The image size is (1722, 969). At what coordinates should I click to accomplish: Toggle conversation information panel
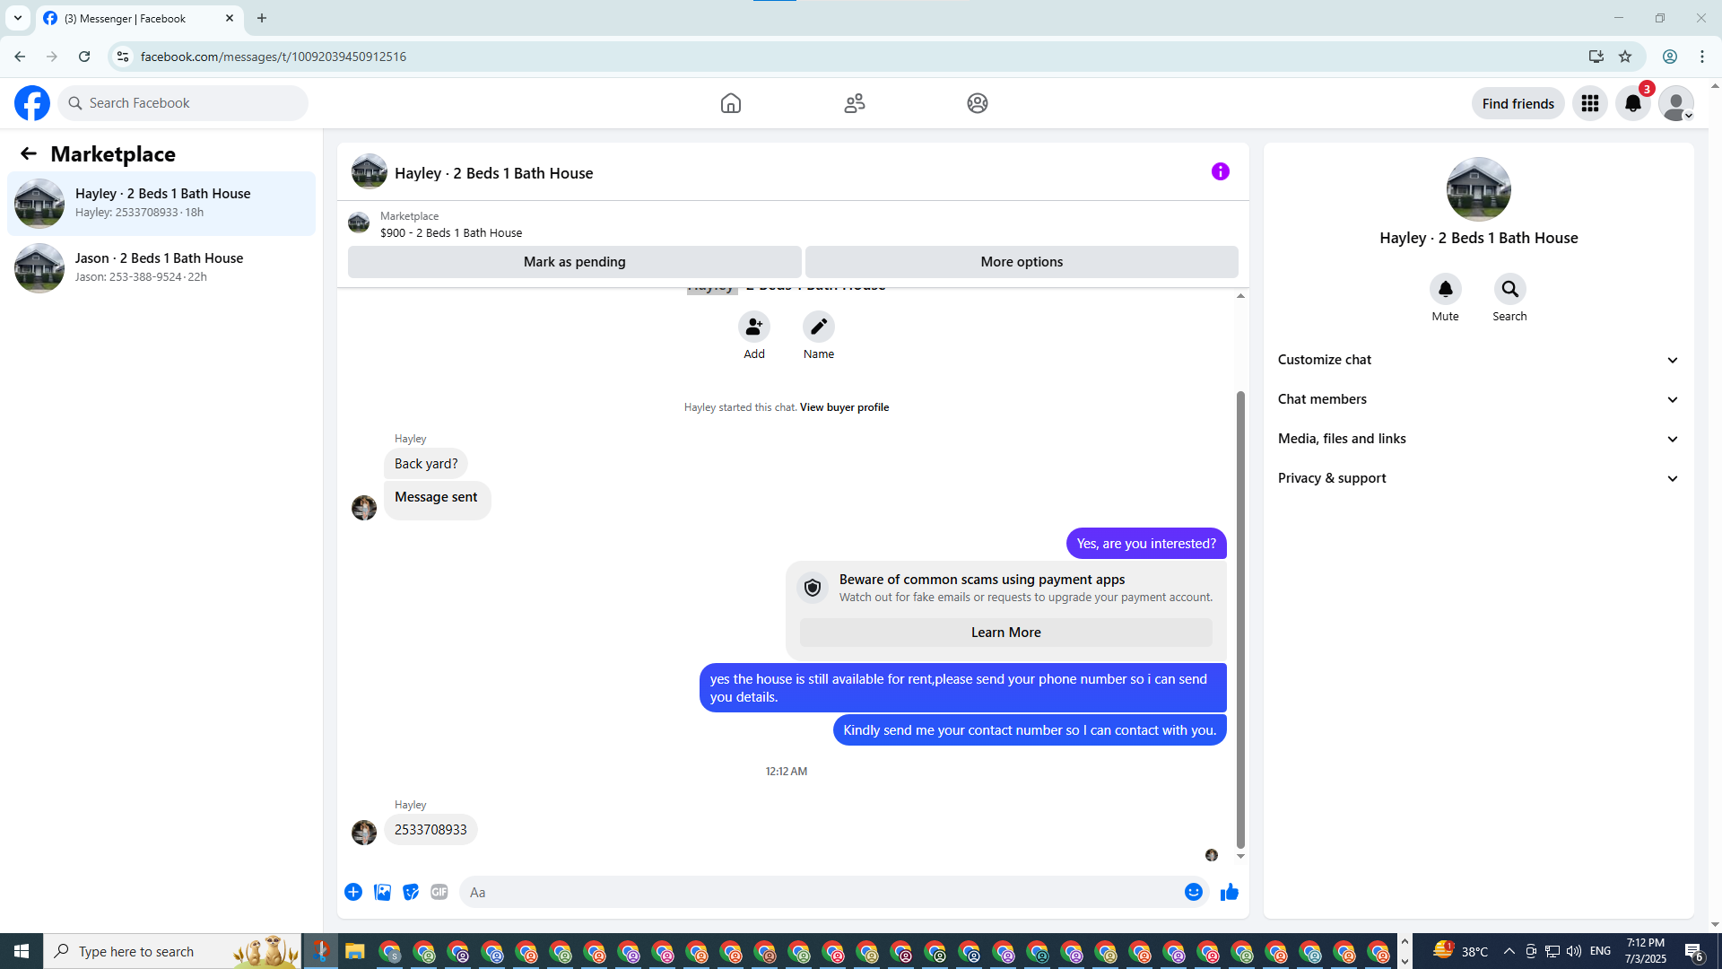click(1220, 171)
